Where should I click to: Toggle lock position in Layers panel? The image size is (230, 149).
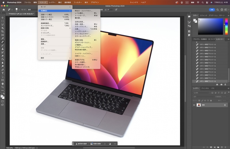tap(205, 101)
